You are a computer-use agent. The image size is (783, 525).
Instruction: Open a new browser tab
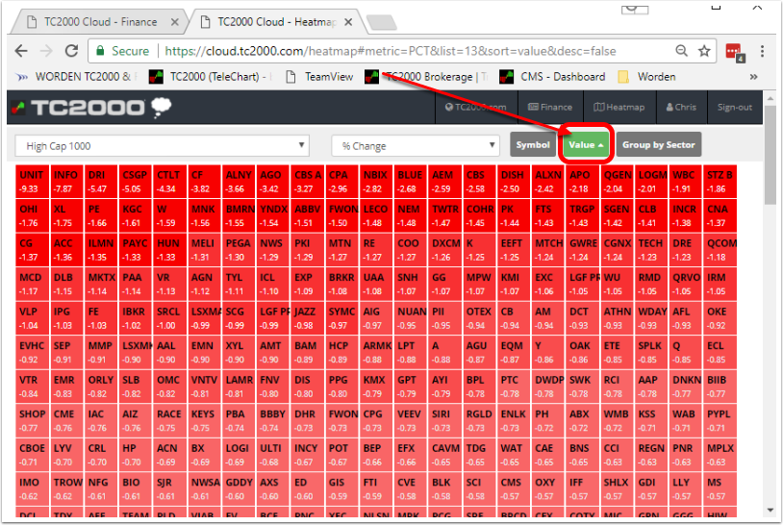tap(382, 22)
